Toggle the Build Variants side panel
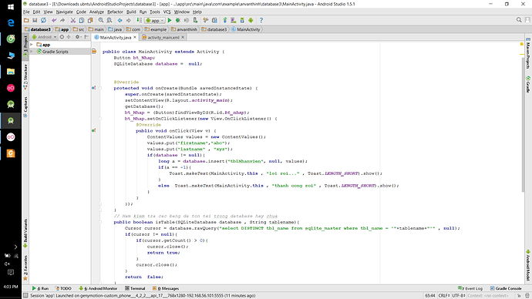The width and height of the screenshot is (532, 299). (x=25, y=233)
